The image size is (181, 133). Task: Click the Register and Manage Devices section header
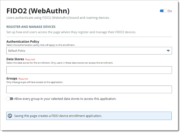coord(31,27)
